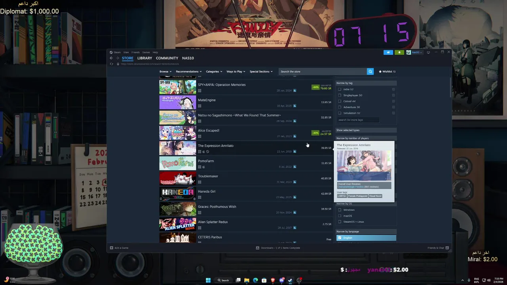Uncheck the English language filter
Viewport: 507px width, 285px height.
tap(339, 238)
